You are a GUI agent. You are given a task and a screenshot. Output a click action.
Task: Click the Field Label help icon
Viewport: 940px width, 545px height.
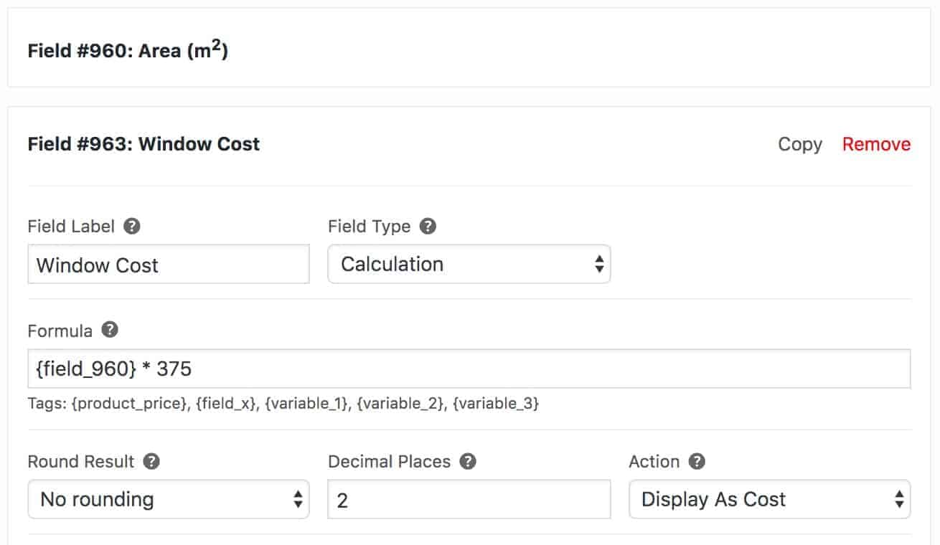coord(133,226)
